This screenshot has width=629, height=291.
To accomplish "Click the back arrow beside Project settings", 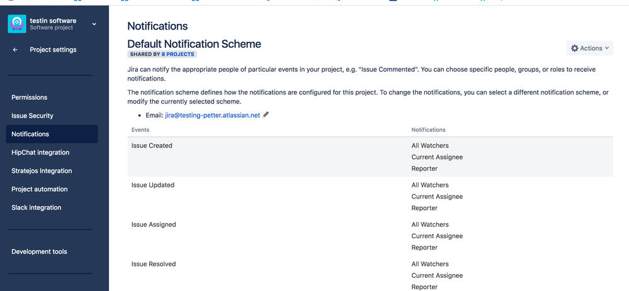I will 15,50.
